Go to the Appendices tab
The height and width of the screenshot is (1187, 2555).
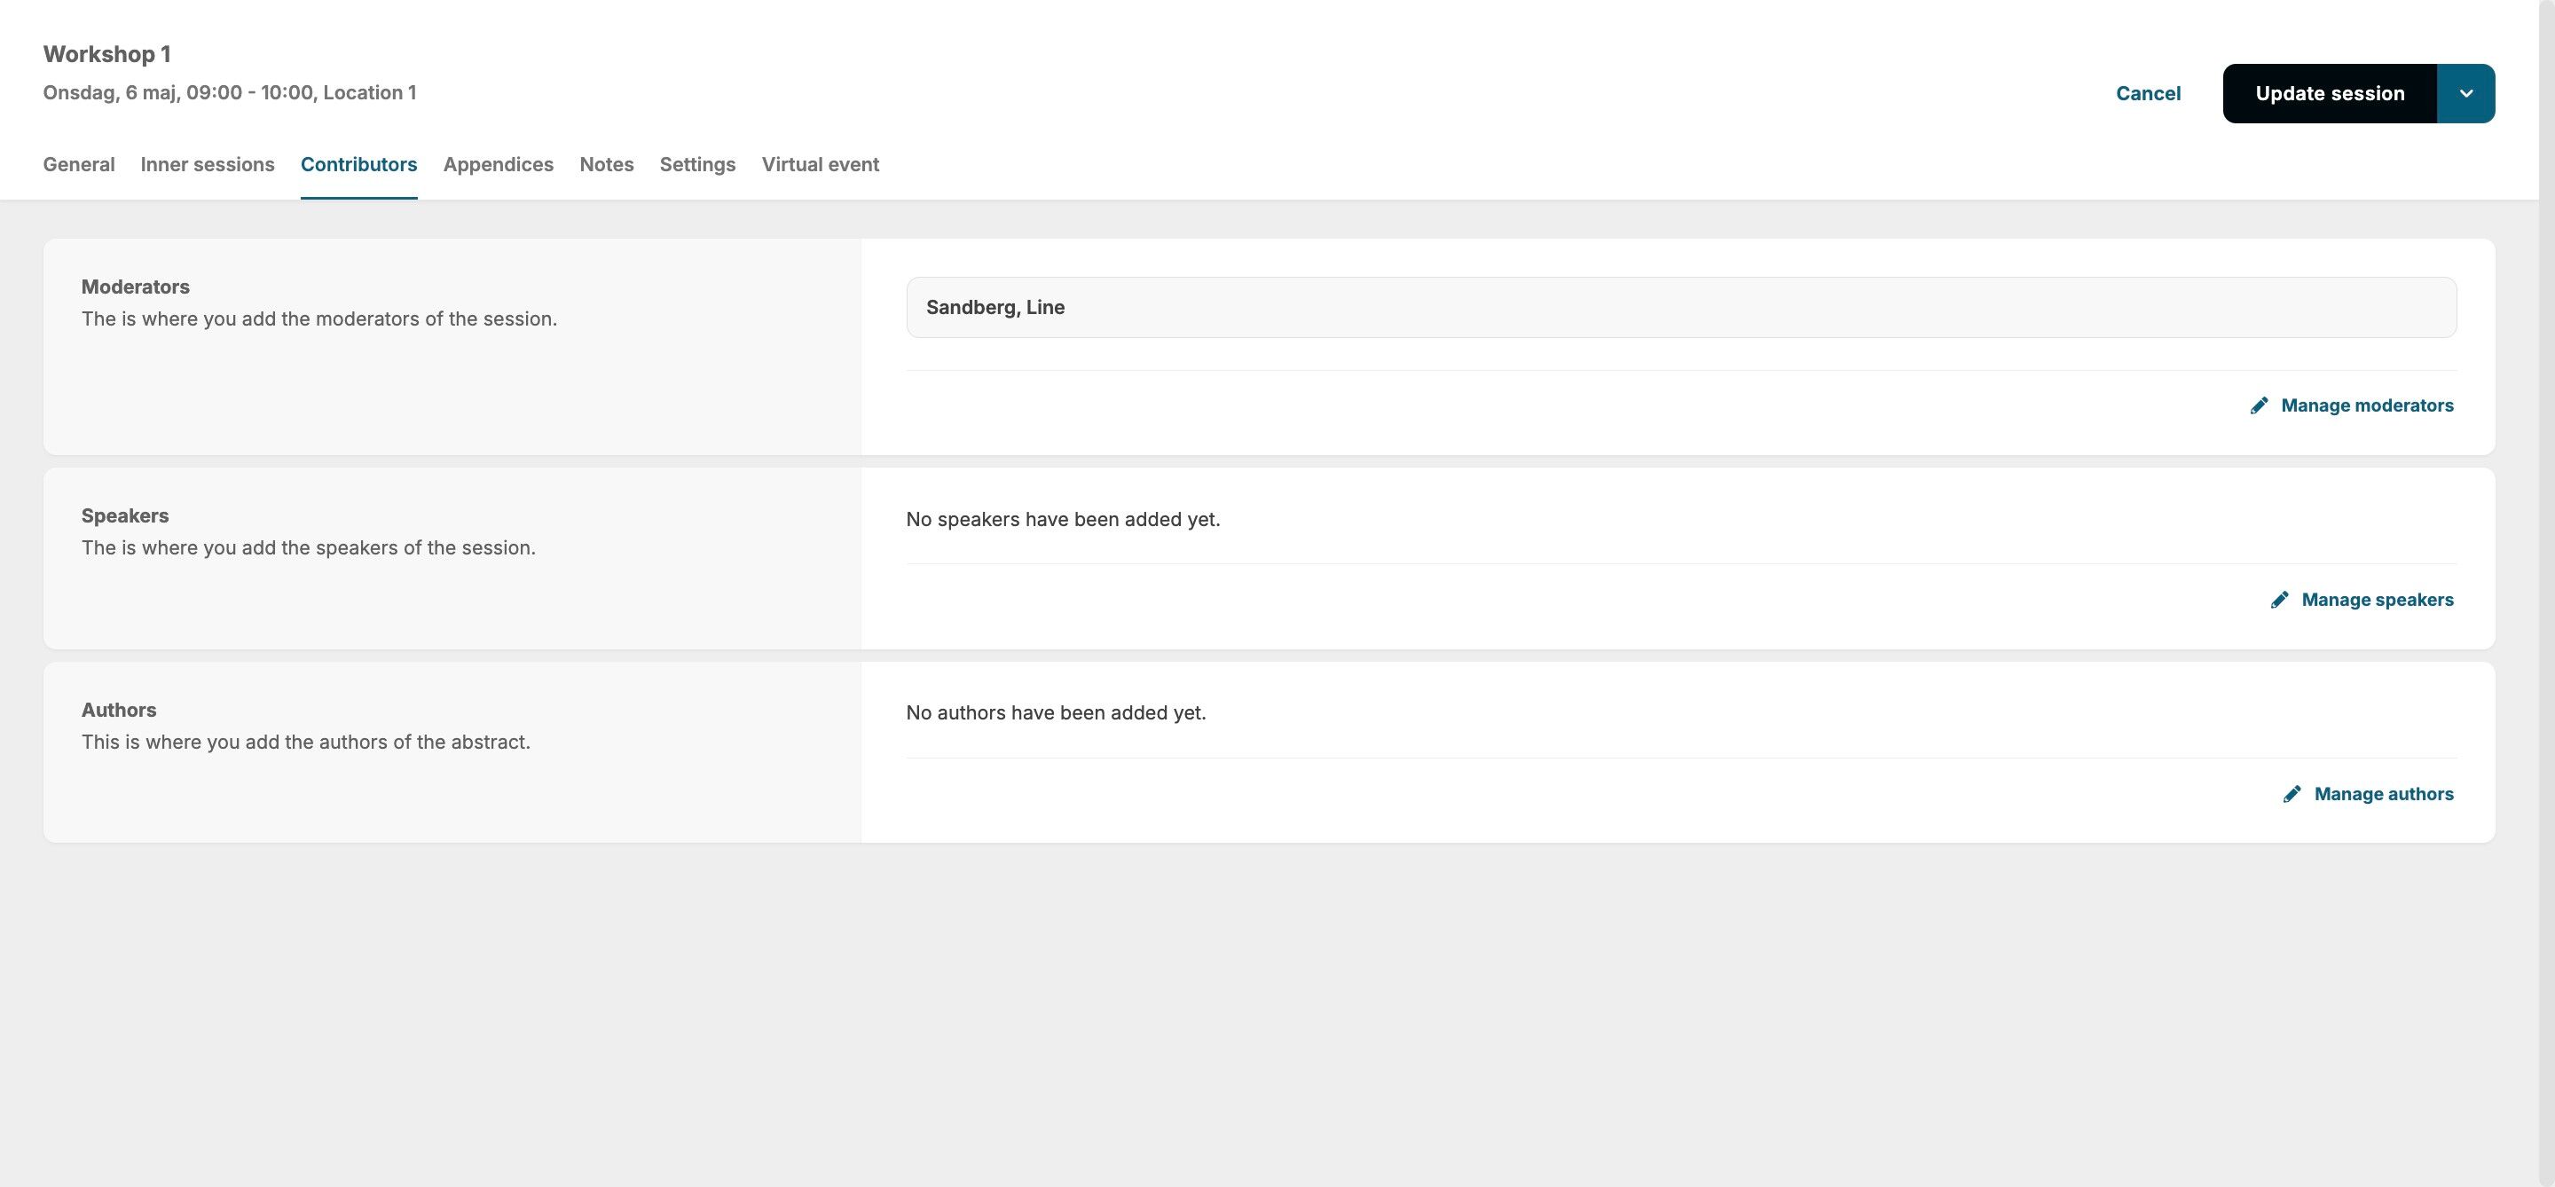click(x=498, y=165)
